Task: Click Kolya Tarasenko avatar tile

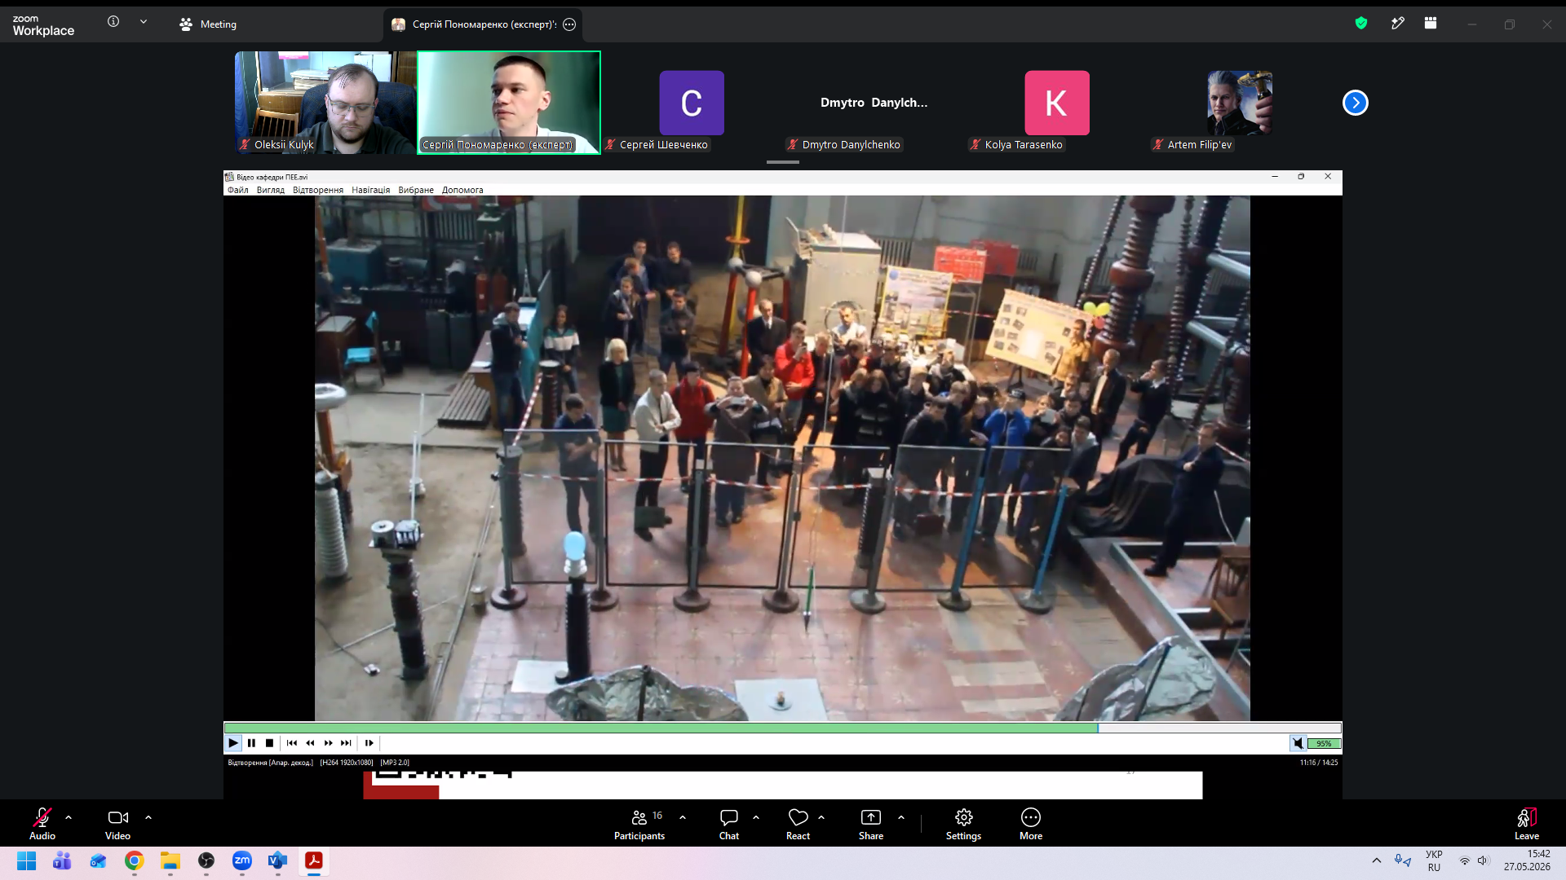Action: (x=1057, y=103)
